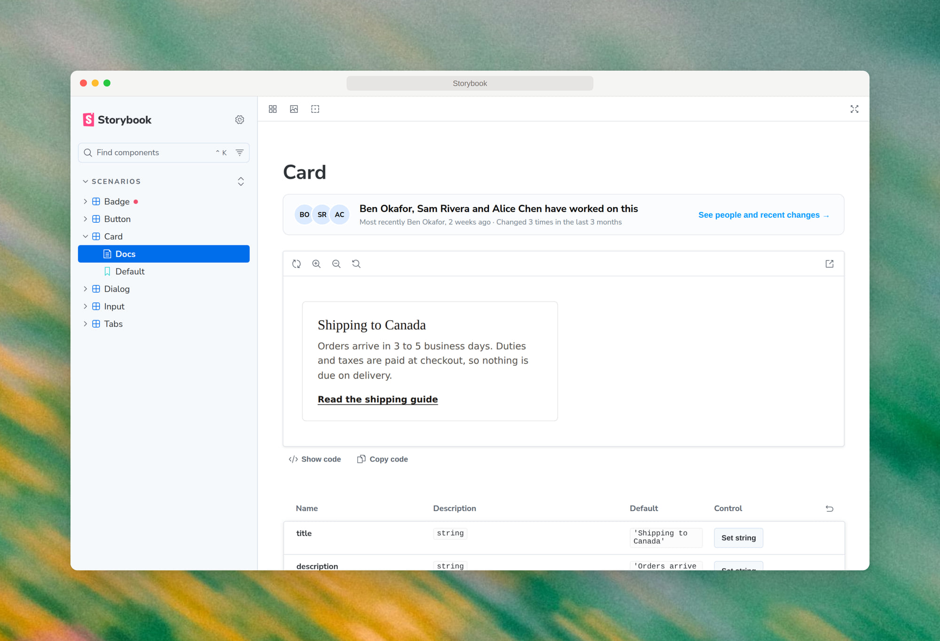Toggle the grid view toolbar icon
Viewport: 940px width, 641px height.
(273, 109)
